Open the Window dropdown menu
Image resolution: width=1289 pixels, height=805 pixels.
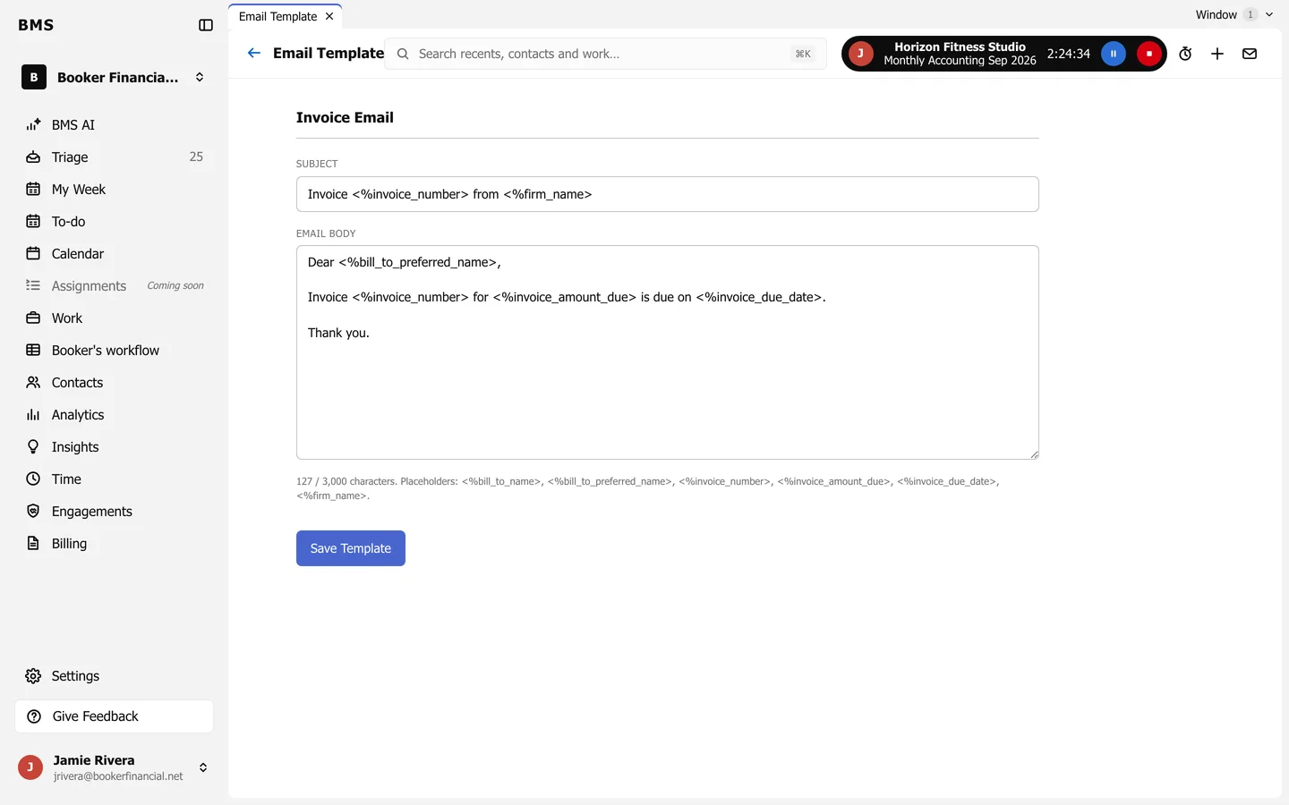pos(1234,14)
